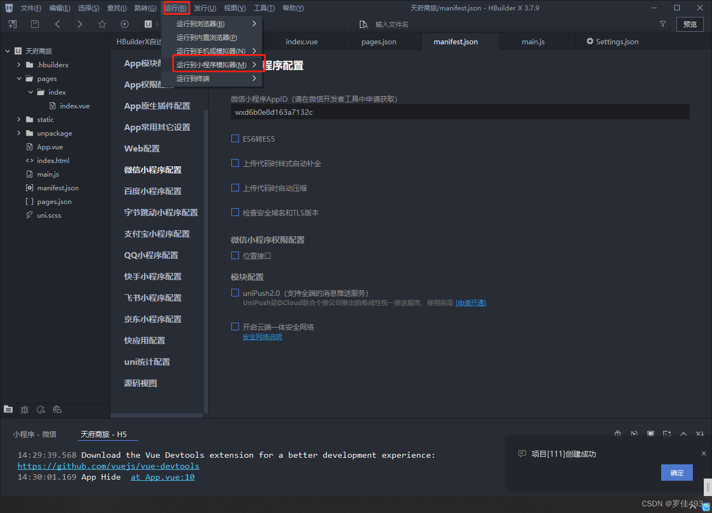Image resolution: width=712 pixels, height=513 pixels.
Task: Enable the 位置接口 permission checkbox
Action: [235, 255]
